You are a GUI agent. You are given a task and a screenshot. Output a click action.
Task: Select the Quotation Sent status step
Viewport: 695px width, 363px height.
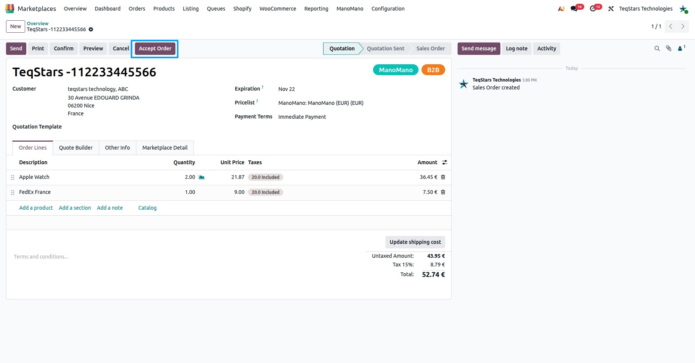point(386,48)
